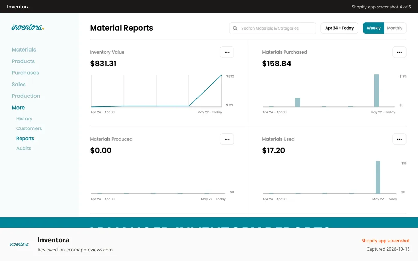
Task: Open Materials section in sidebar
Action: [24, 49]
